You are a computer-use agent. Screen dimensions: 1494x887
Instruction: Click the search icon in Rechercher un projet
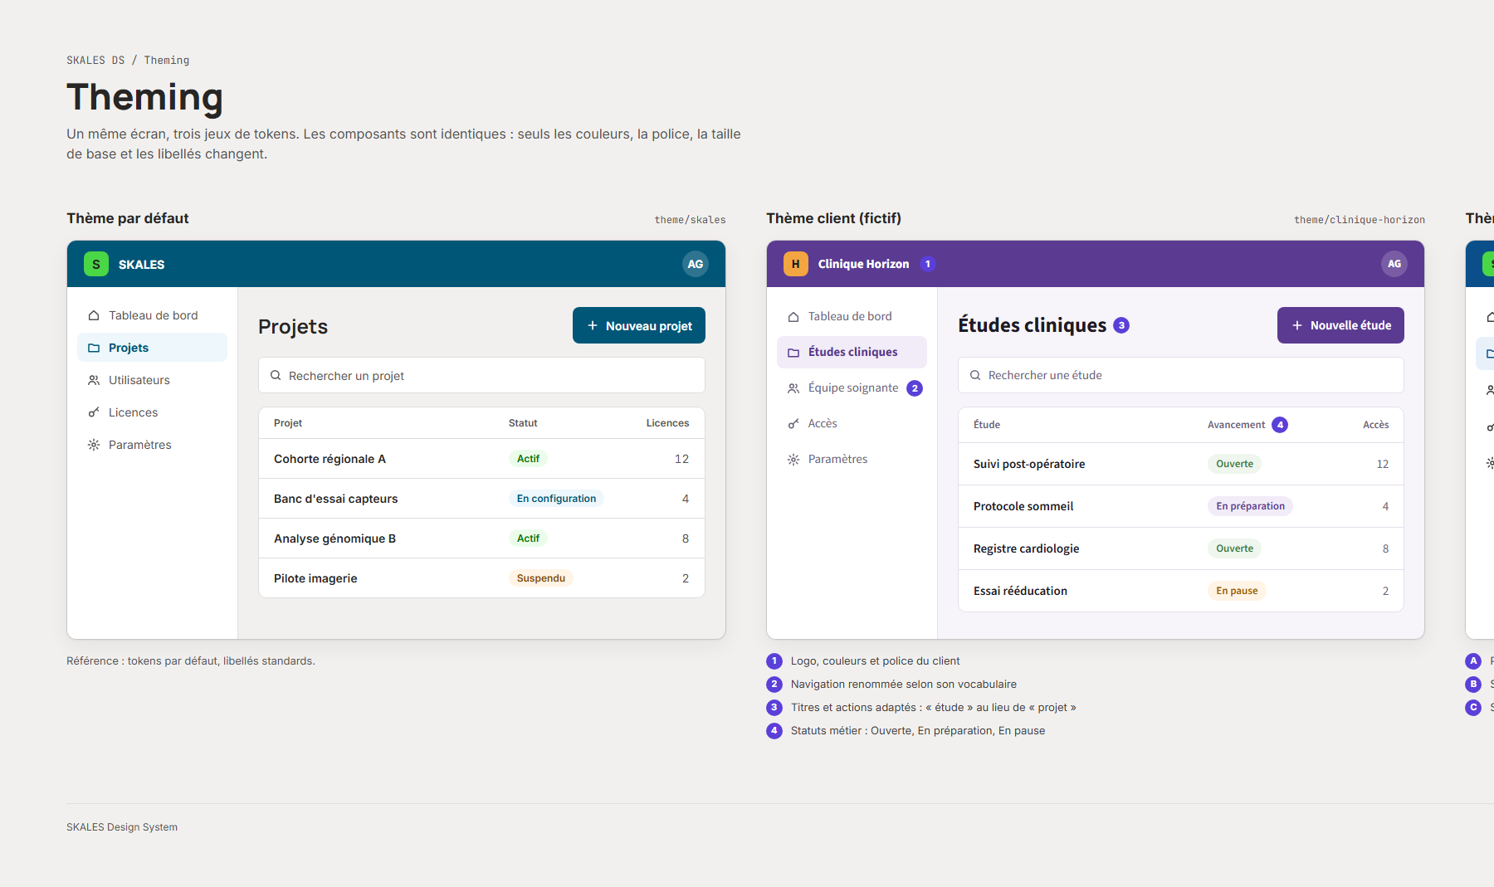pyautogui.click(x=276, y=376)
